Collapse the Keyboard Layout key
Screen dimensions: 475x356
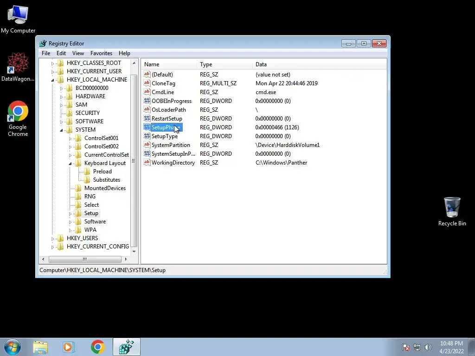(70, 164)
